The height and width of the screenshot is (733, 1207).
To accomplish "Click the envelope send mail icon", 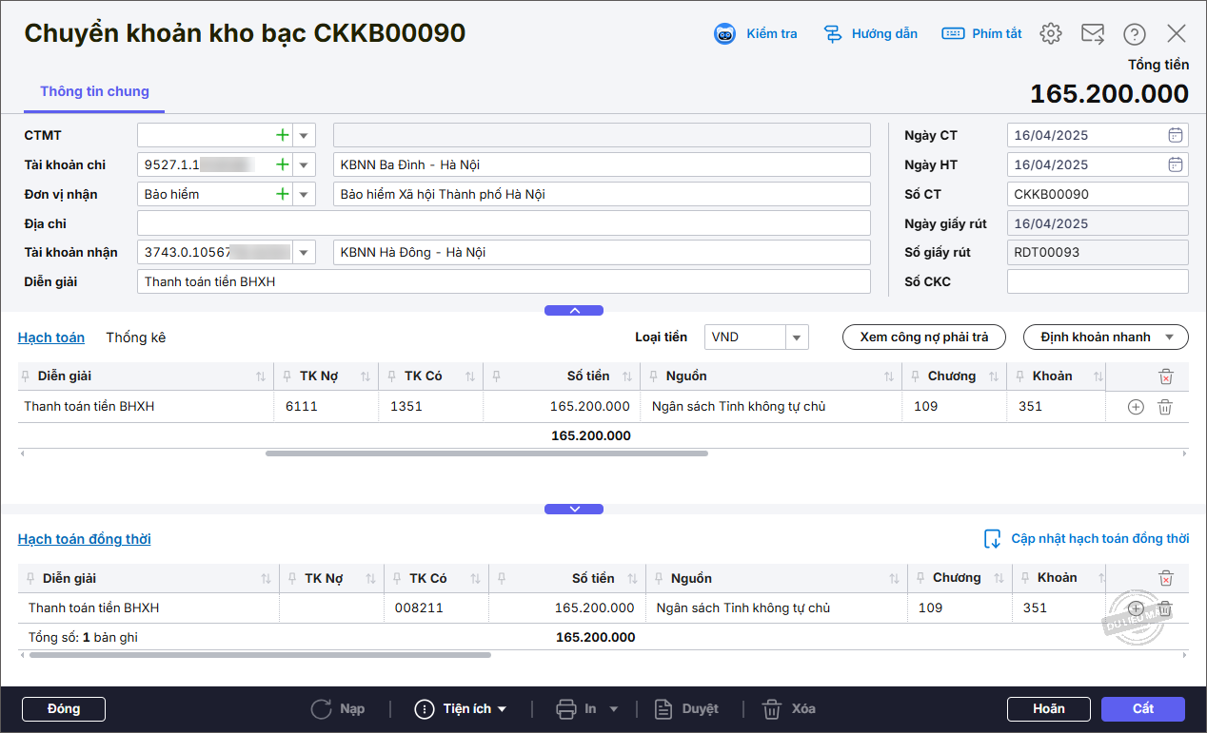I will pos(1092,34).
